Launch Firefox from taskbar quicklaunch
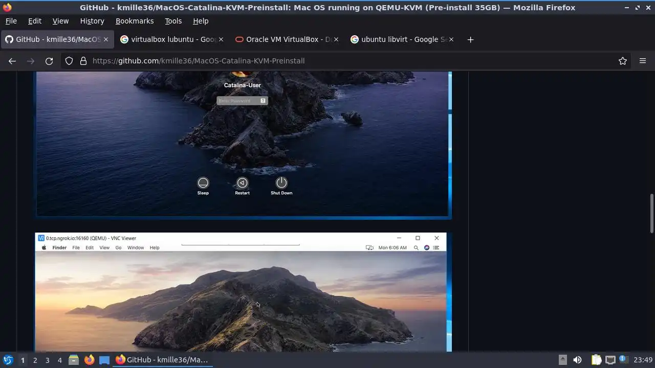Image resolution: width=655 pixels, height=368 pixels. (x=89, y=360)
